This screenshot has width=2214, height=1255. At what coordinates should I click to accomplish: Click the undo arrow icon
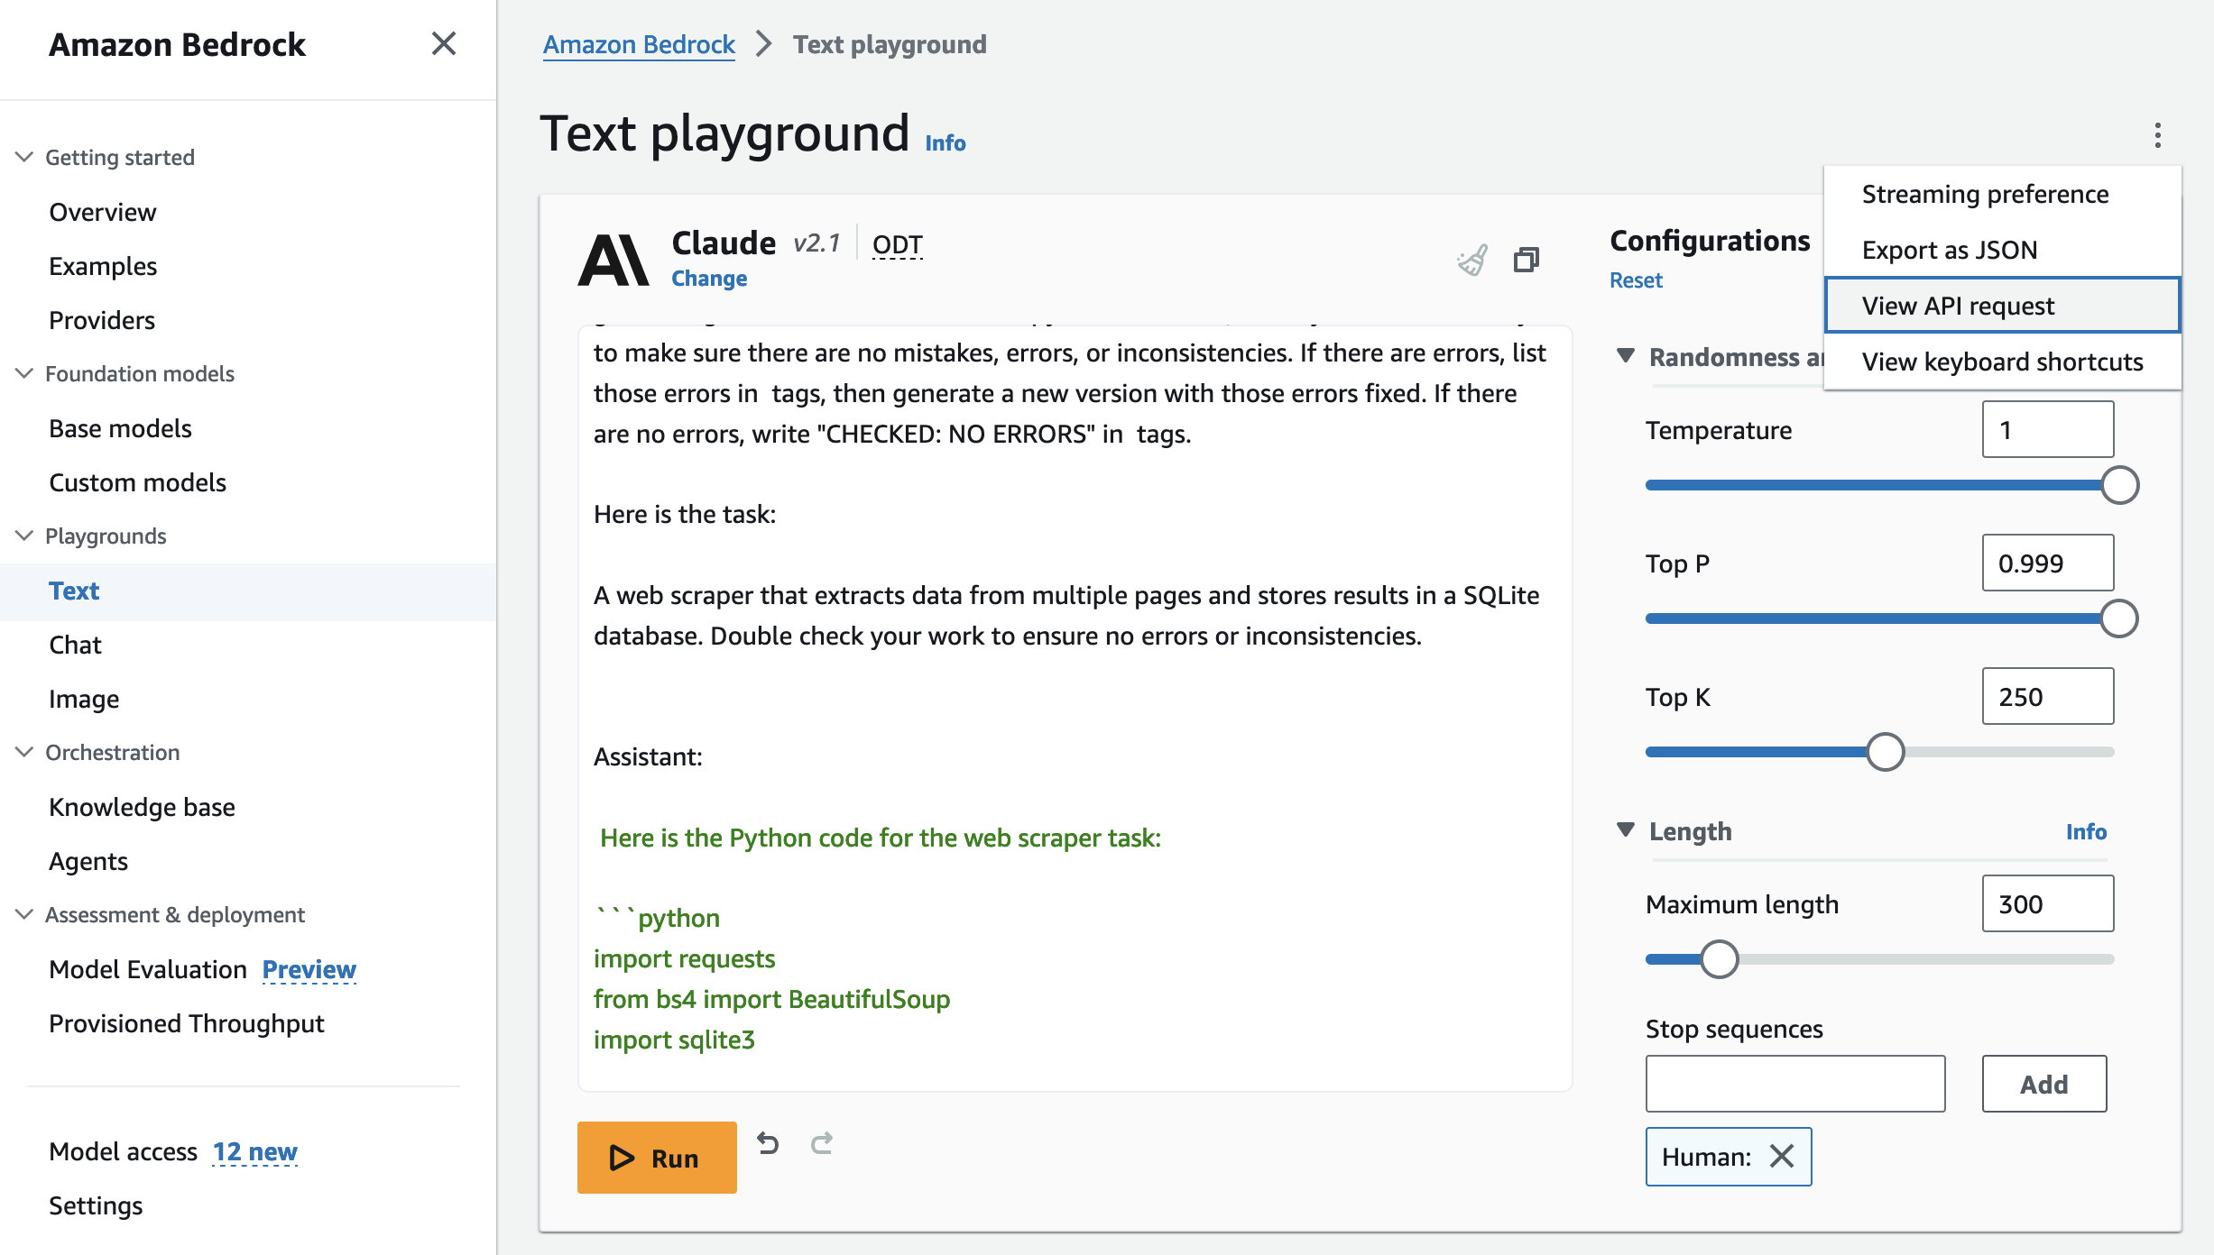click(768, 1143)
